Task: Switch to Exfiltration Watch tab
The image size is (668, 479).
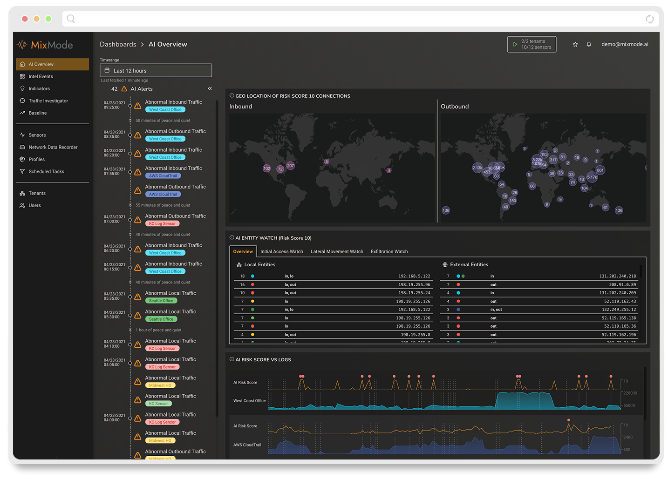Action: tap(389, 251)
